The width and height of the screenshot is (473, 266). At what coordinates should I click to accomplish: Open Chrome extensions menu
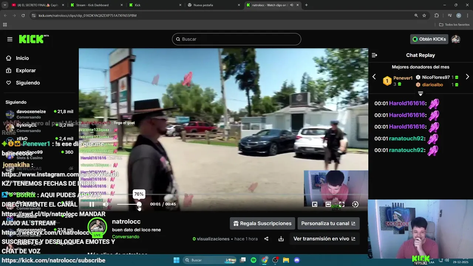pyautogui.click(x=437, y=16)
